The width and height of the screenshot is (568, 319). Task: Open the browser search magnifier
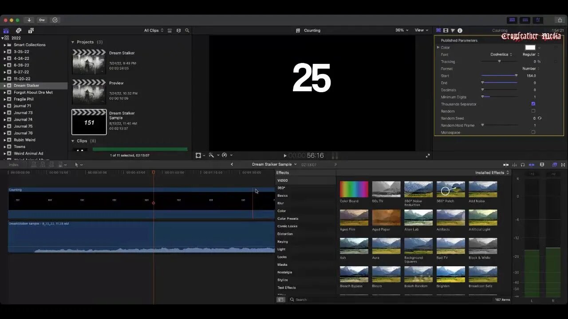(187, 31)
